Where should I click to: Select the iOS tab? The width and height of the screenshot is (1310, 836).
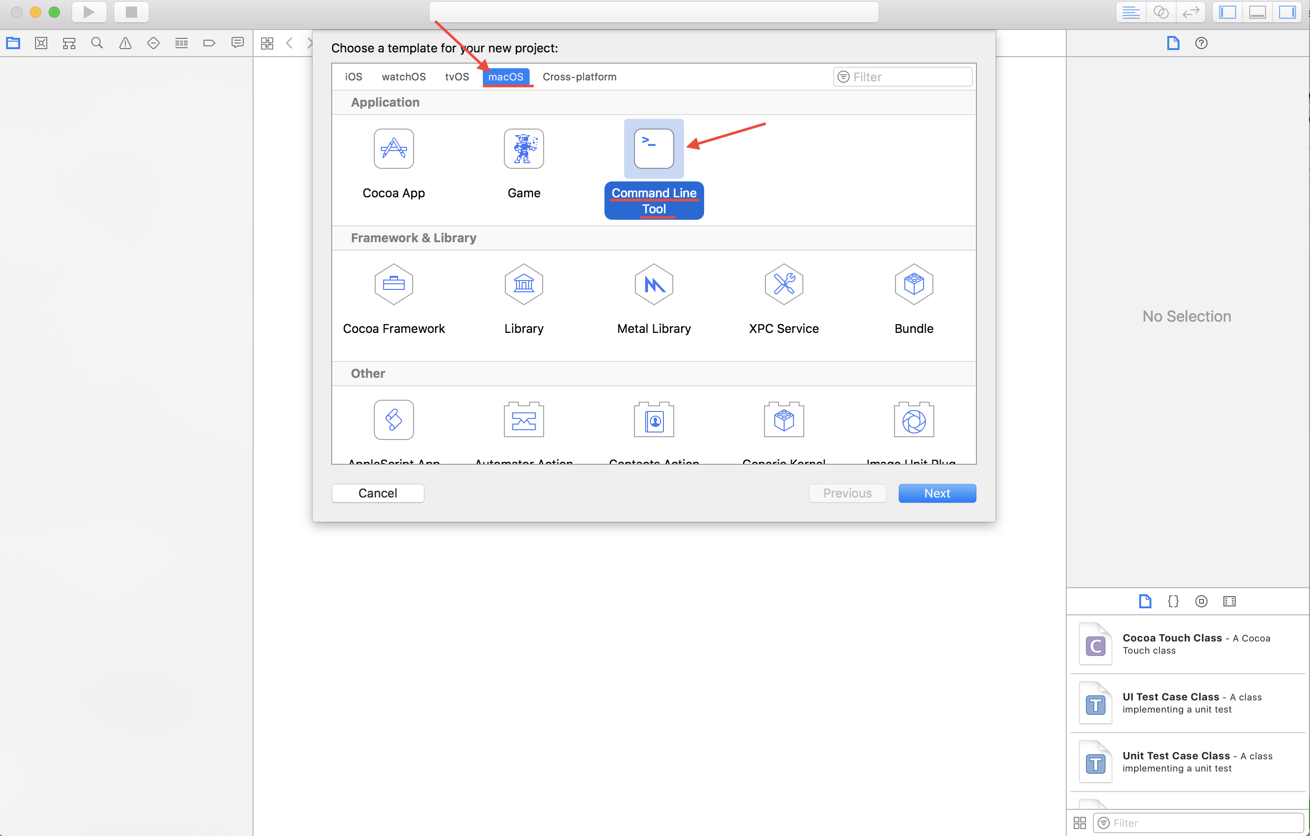click(x=354, y=77)
